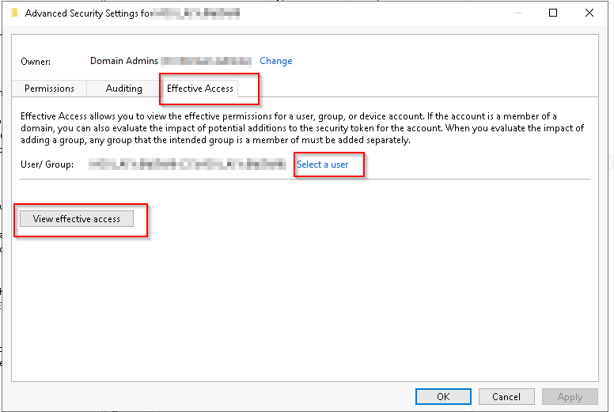The image size is (614, 412).
Task: Select the Domain Admins owner name
Action: (124, 61)
